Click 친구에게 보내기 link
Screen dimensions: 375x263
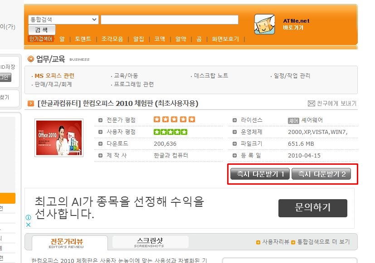tap(336, 104)
